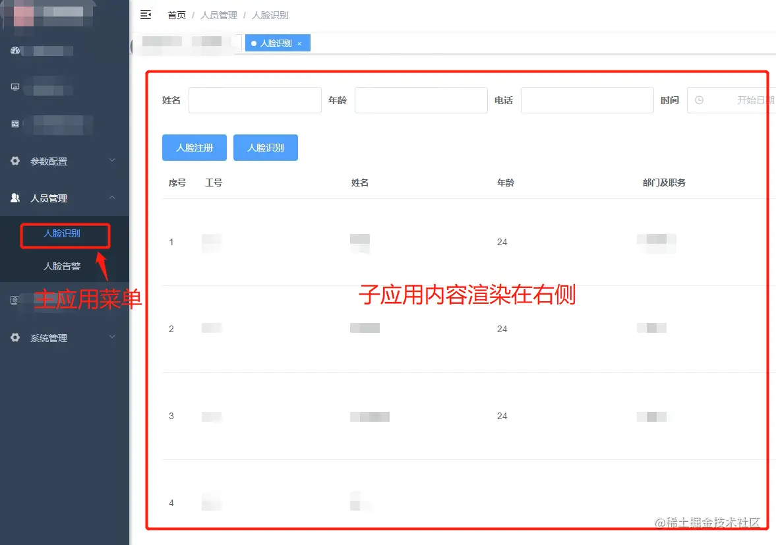Open the 时间 start date picker
The height and width of the screenshot is (545, 776).
coord(731,100)
